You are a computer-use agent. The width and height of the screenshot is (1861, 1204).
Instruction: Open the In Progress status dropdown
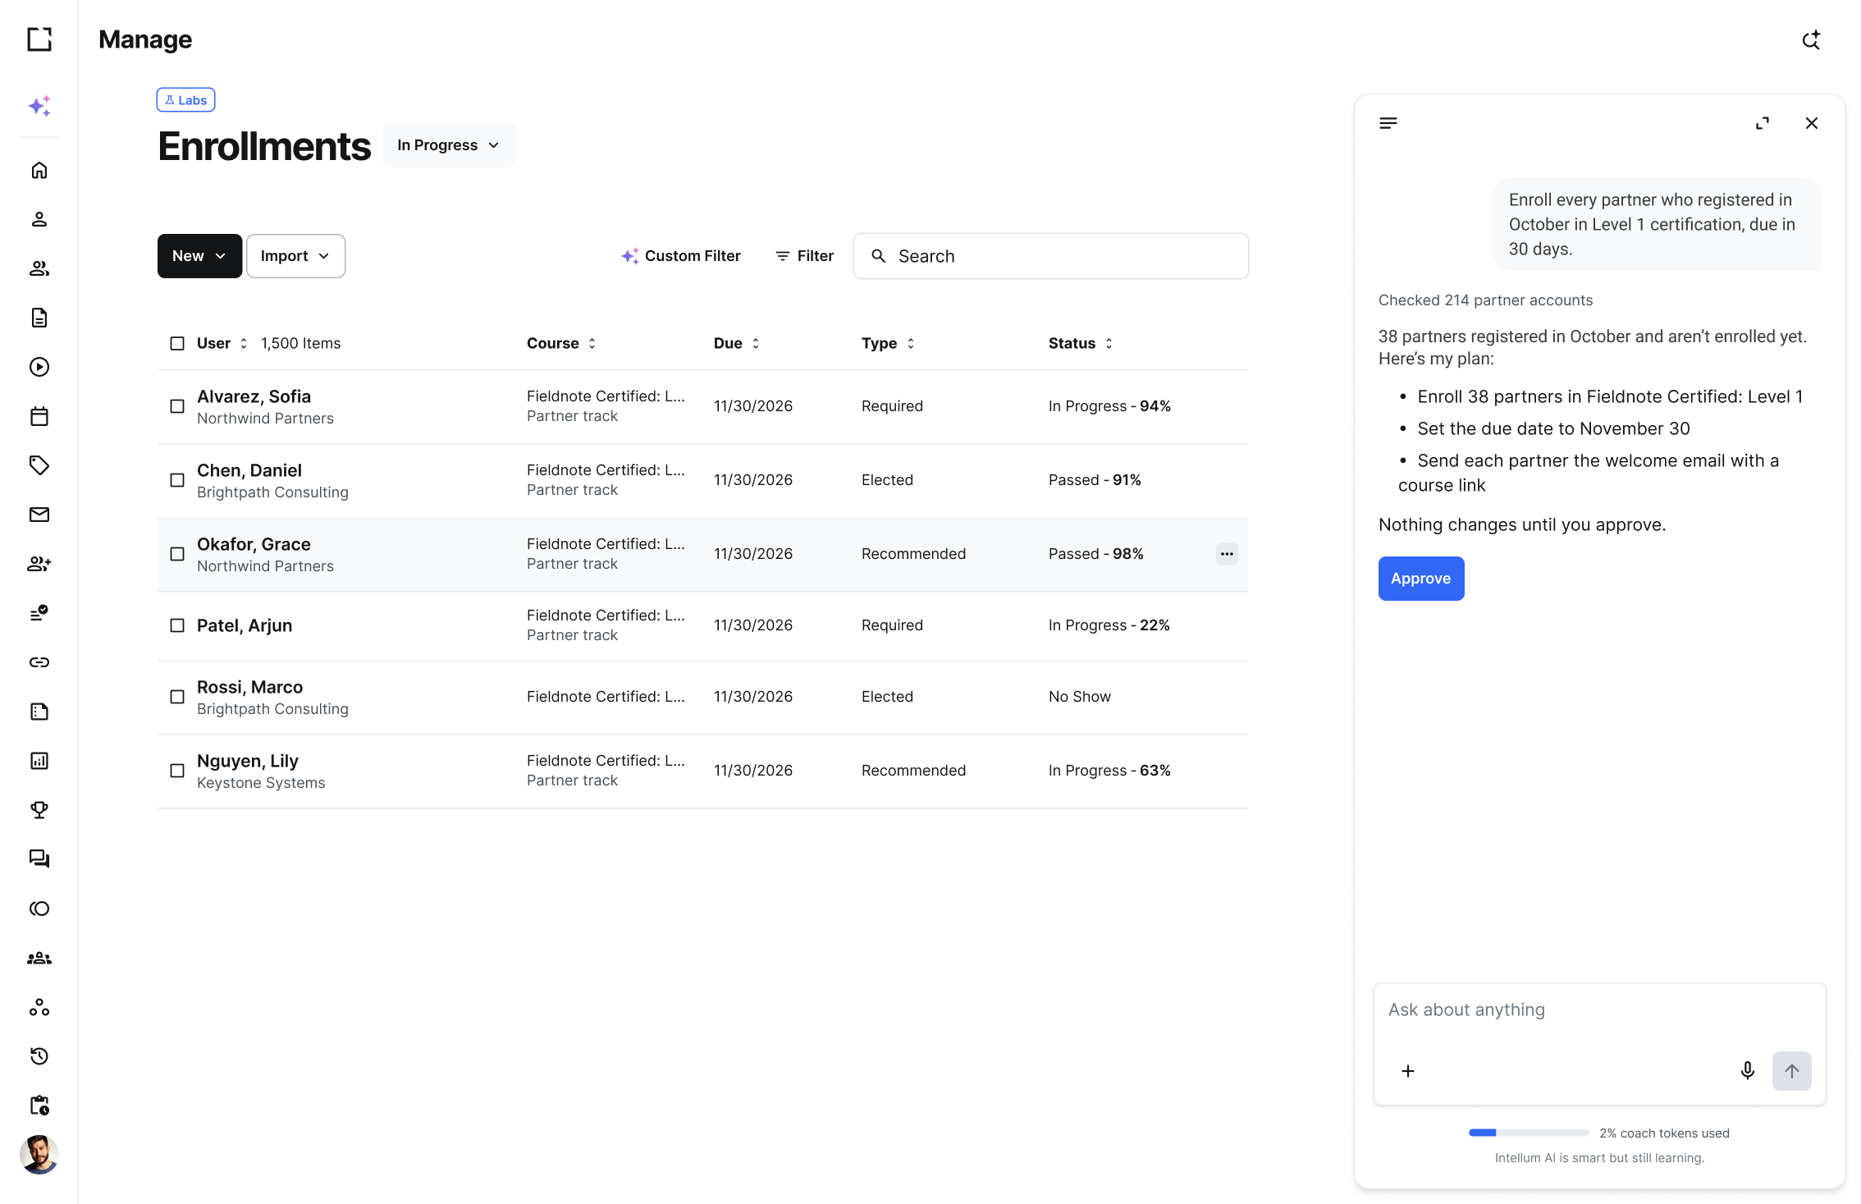click(449, 145)
